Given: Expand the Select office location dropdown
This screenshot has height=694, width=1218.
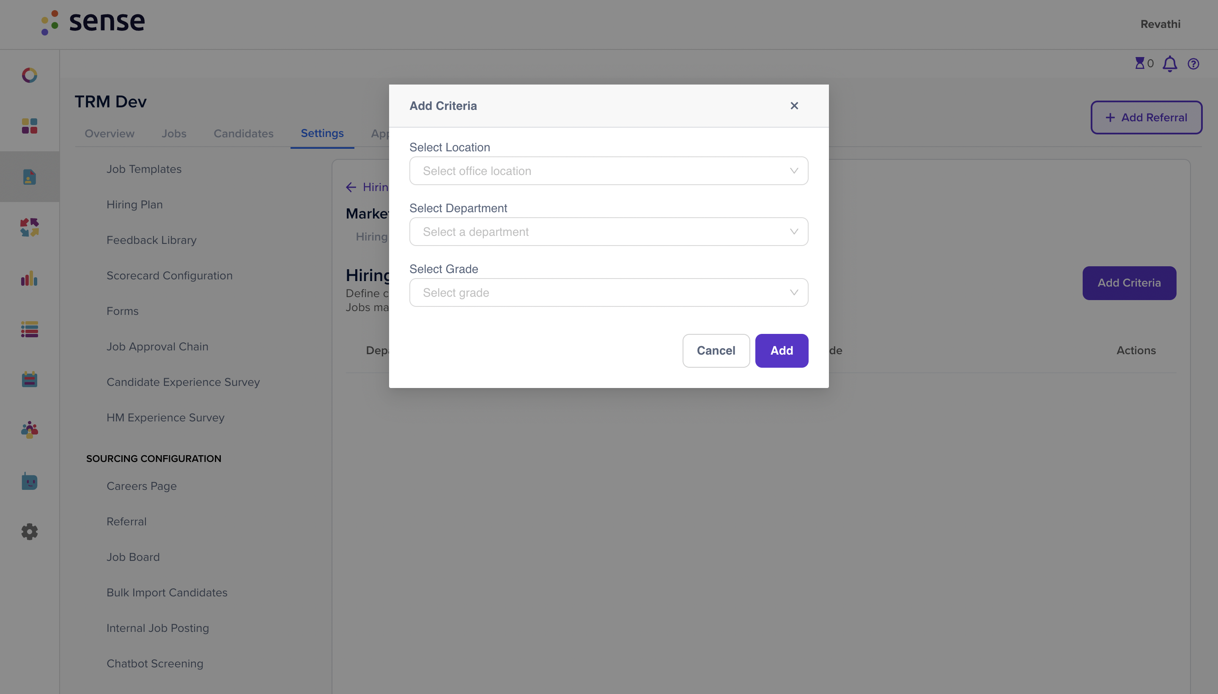Looking at the screenshot, I should (609, 171).
